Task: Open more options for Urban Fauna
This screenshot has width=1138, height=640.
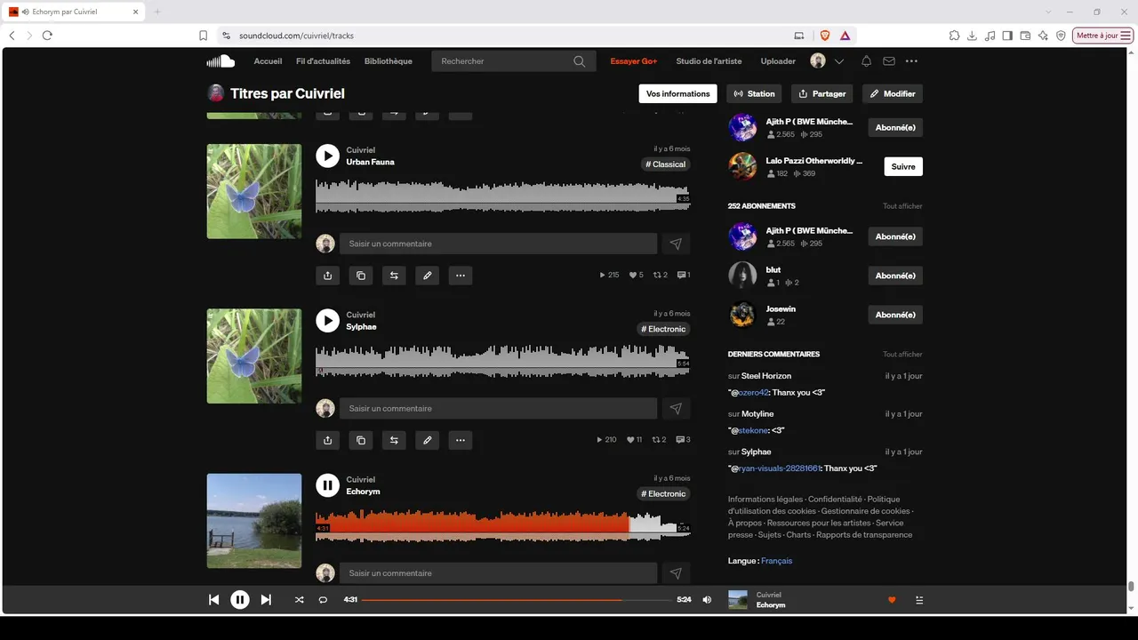Action: [461, 276]
